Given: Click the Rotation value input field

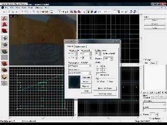Looking at the screenshot, I should 107,59.
